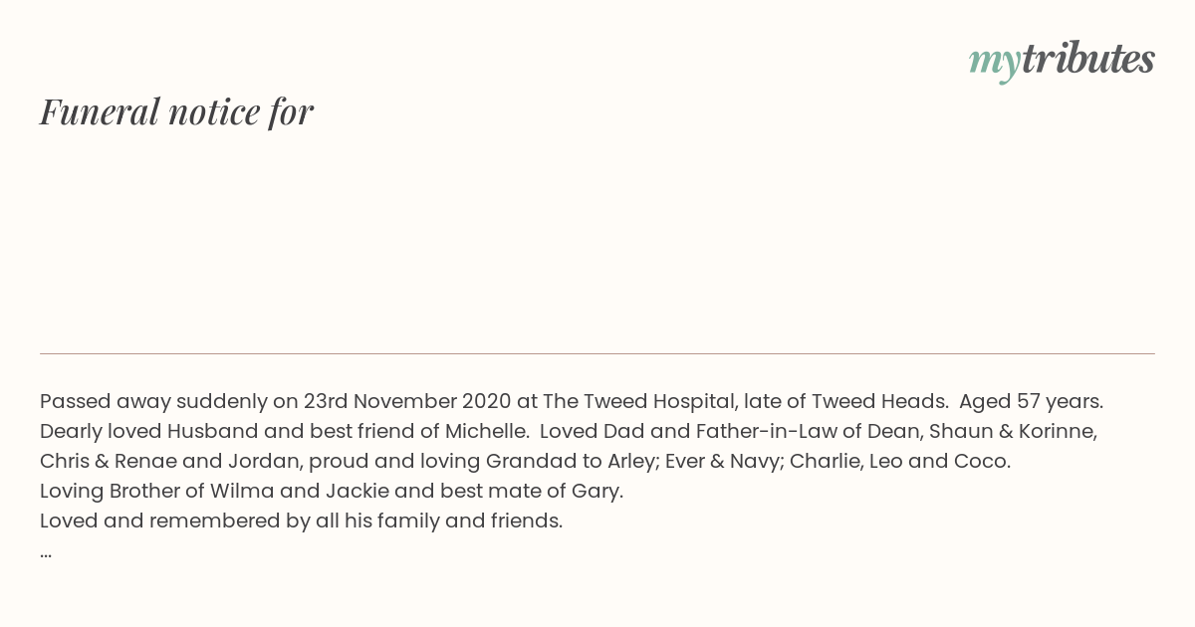Click "Charlie, Leo and Coco" text

click(x=900, y=462)
